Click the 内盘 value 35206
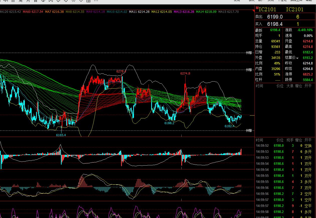The height and width of the screenshot is (218, 316). (x=276, y=69)
